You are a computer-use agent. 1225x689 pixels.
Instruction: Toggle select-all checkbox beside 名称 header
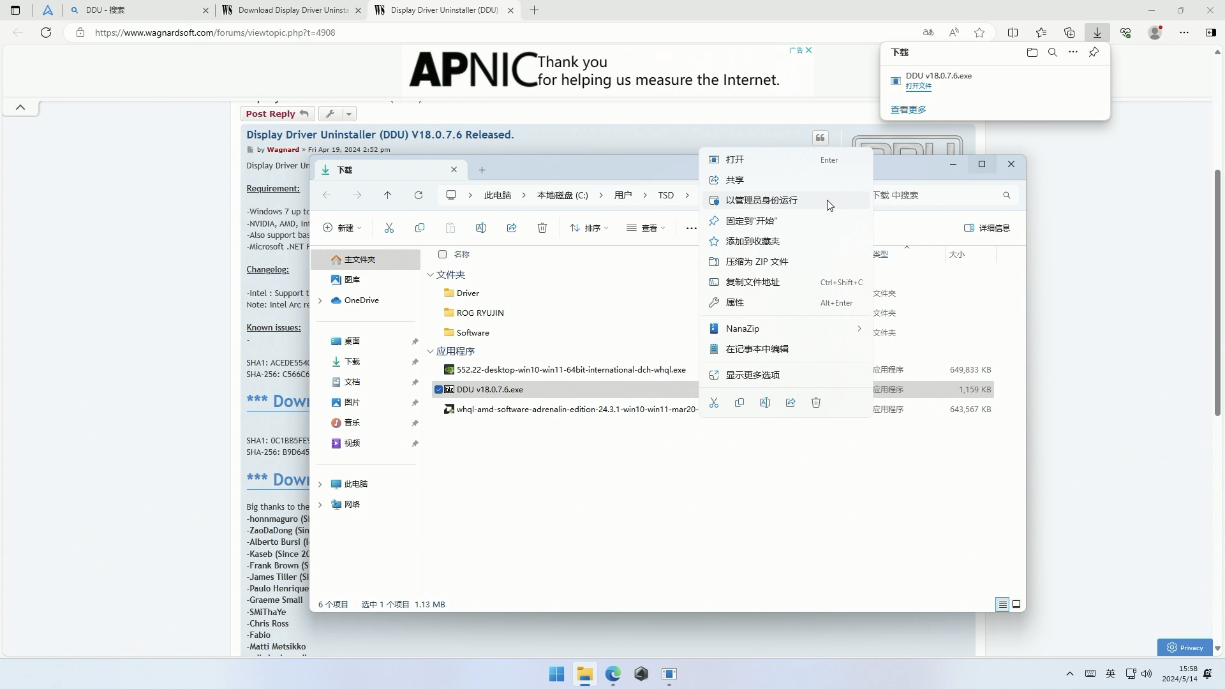(x=442, y=254)
